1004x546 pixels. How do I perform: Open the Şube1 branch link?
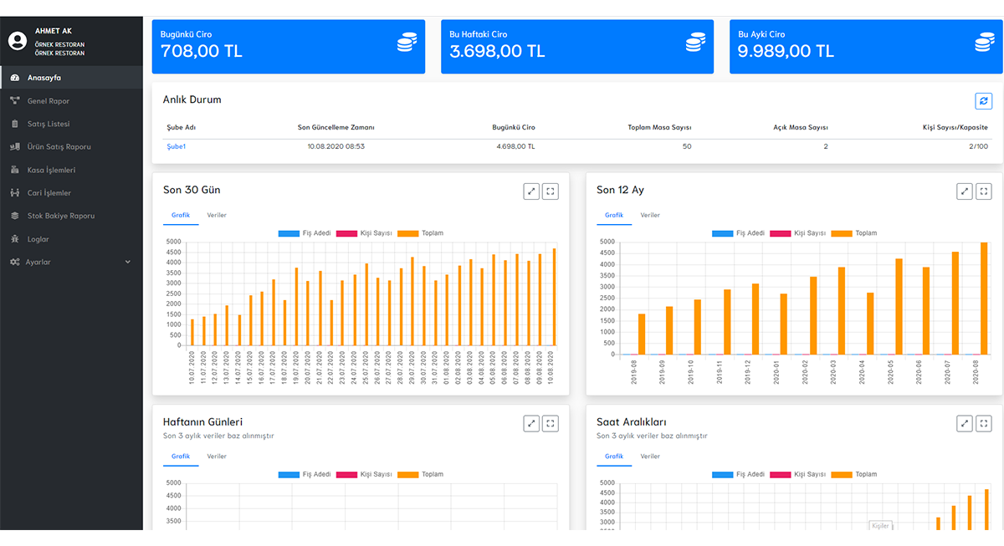tap(176, 146)
